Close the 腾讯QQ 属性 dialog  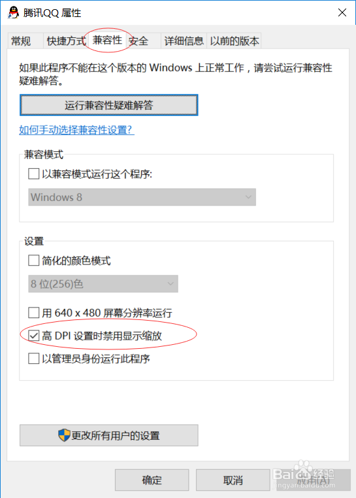342,12
